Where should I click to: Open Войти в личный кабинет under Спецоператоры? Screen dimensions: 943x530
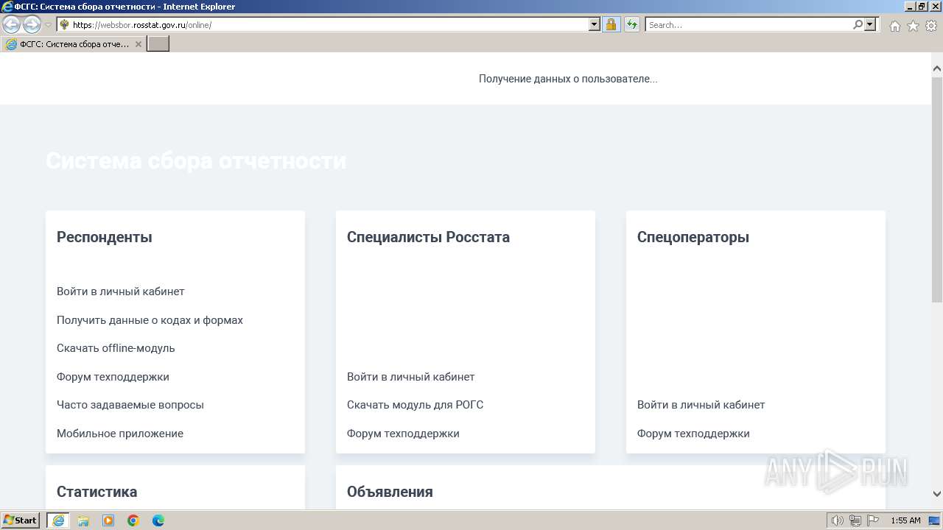point(701,405)
